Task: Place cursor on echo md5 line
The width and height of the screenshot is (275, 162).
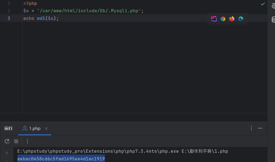Action: pyautogui.click(x=41, y=19)
